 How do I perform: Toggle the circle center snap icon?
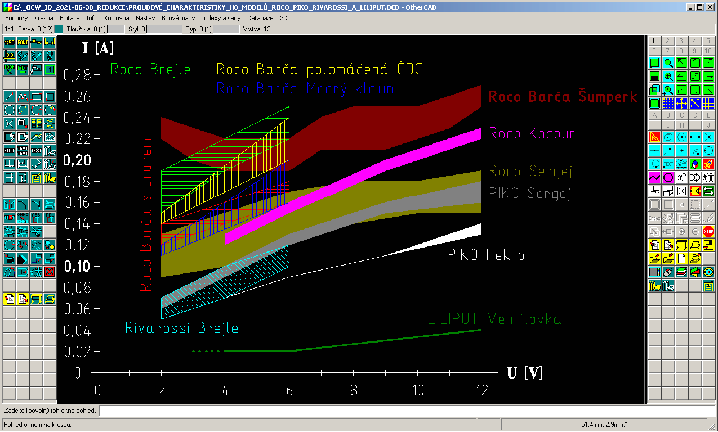click(x=681, y=136)
